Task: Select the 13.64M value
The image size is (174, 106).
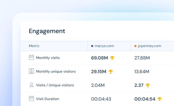Action: (x=142, y=72)
